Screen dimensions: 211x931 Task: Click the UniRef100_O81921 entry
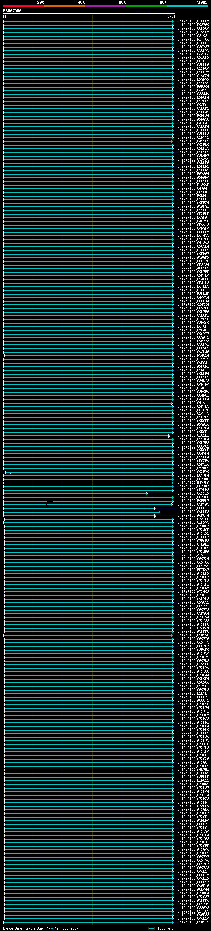(x=193, y=36)
